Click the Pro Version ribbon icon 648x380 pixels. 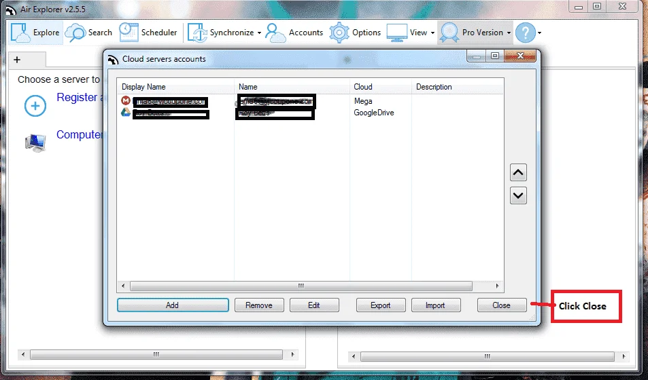tap(449, 33)
